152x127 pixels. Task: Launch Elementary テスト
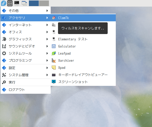click(83, 39)
